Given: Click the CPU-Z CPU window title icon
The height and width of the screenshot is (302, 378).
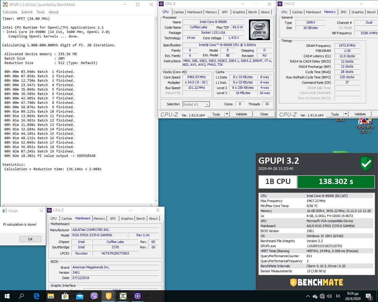Looking at the screenshot, I should click(161, 4).
